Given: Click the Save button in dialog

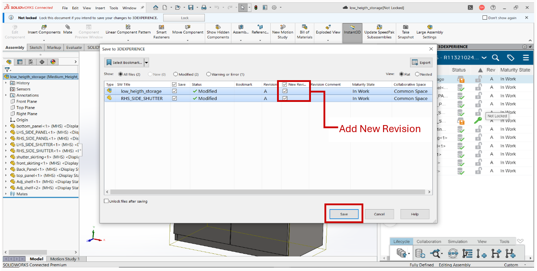Looking at the screenshot, I should point(344,214).
